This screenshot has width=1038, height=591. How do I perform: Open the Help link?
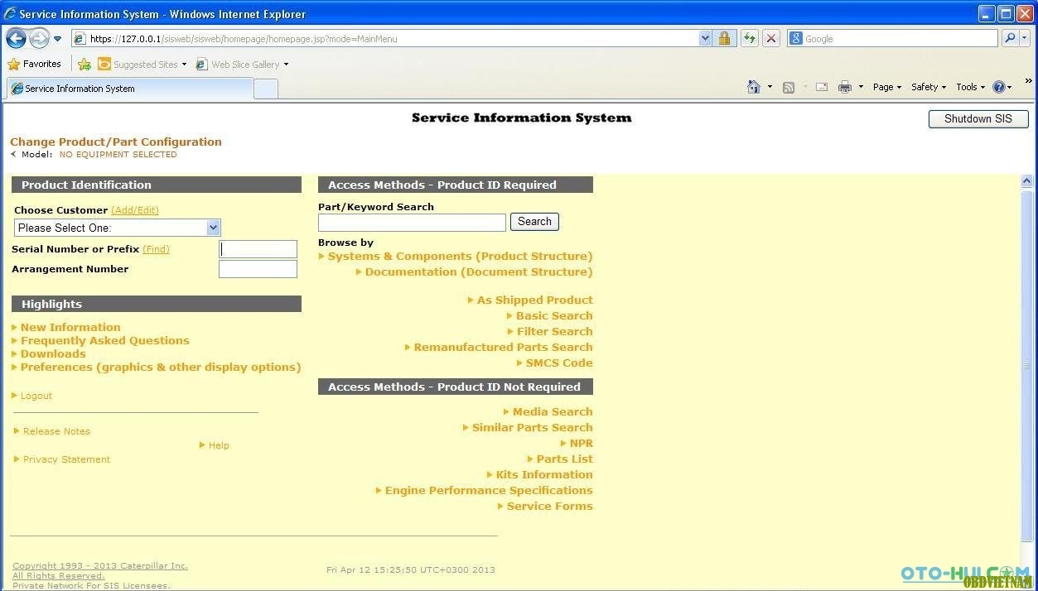pos(219,445)
